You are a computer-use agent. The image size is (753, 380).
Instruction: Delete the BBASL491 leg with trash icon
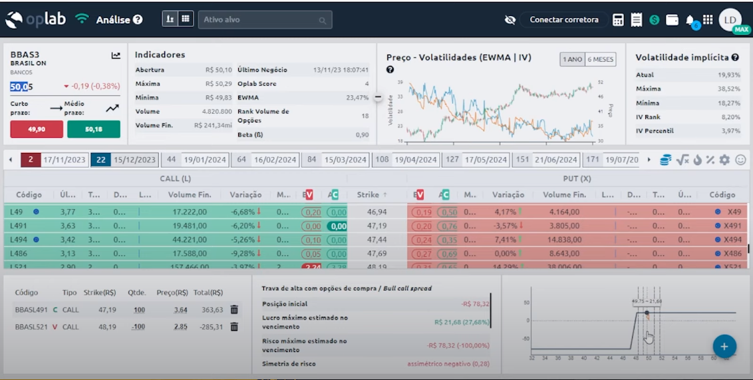(x=234, y=309)
